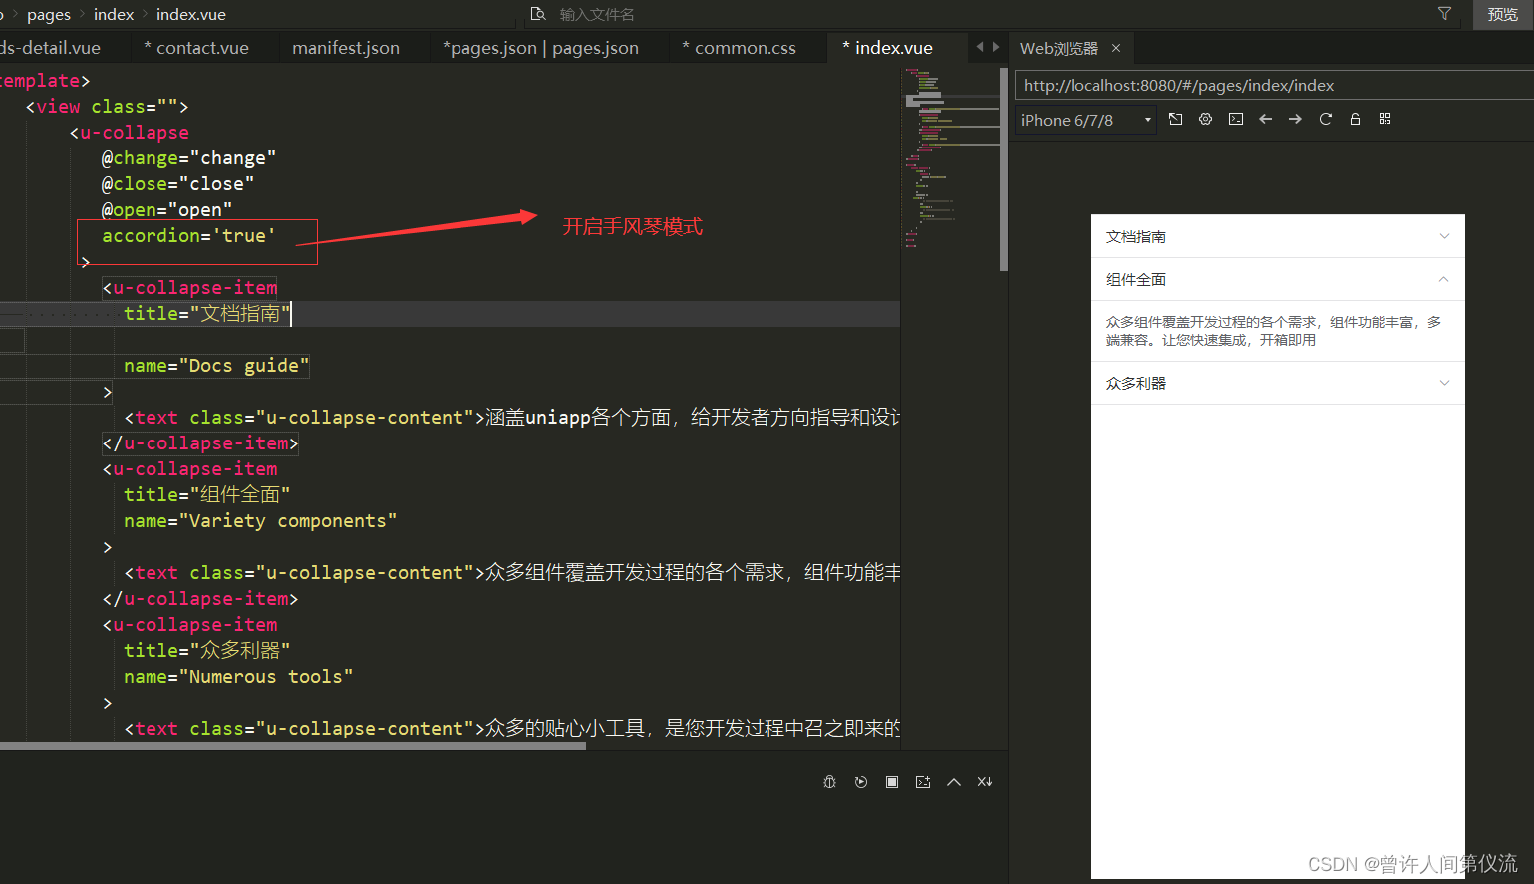
Task: Click the QR code icon in browser toolbar
Action: [1384, 119]
